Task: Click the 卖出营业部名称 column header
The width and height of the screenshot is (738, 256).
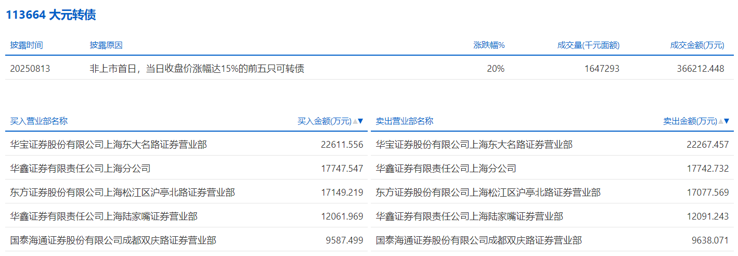Action: 405,121
